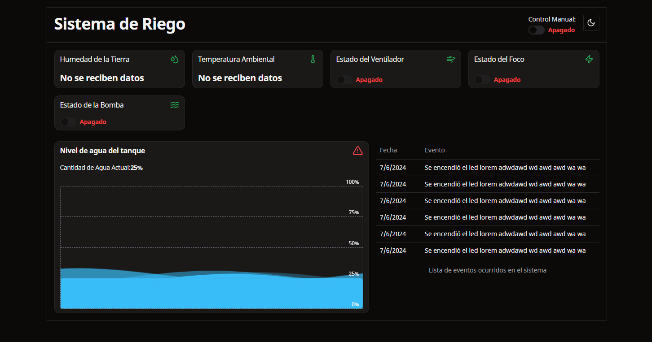Viewport: 652px width, 342px height.
Task: Turn on the Ventilador switch
Action: 344,80
